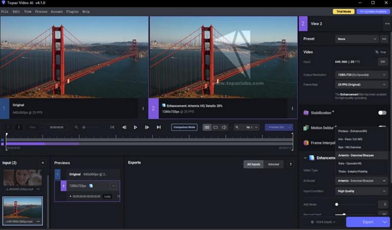Image resolution: width=392 pixels, height=230 pixels.
Task: Open Output Resolution dropdown
Action: [361, 75]
